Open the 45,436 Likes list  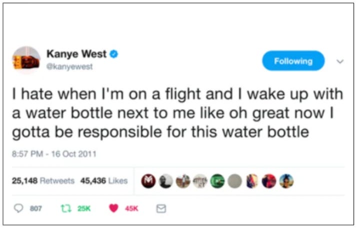[x=104, y=181]
